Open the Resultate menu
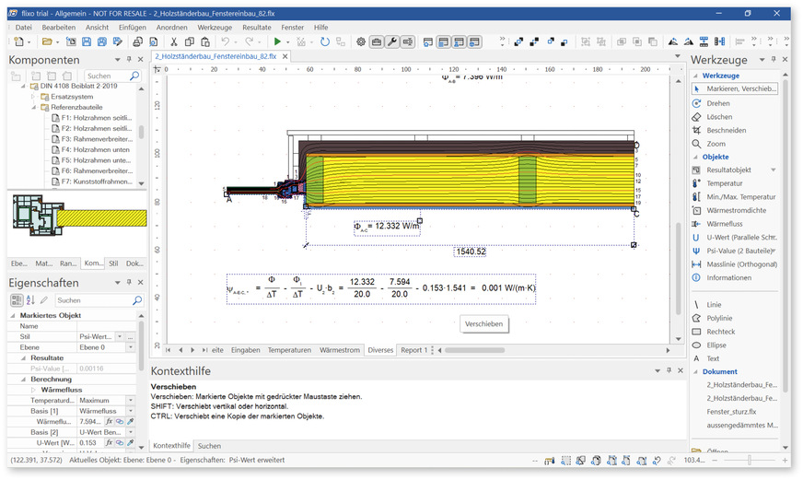This screenshot has height=480, width=803. point(257,28)
